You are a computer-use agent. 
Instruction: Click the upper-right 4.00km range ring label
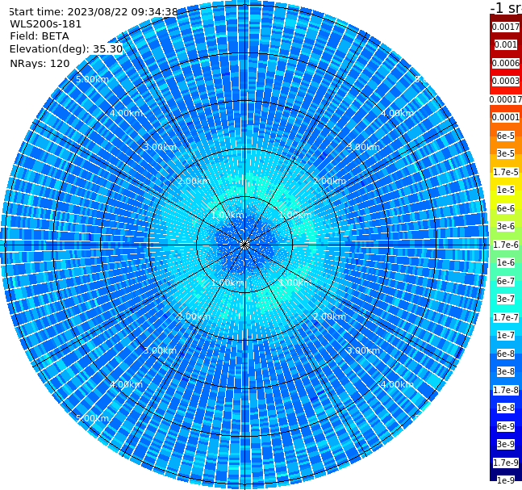[x=397, y=113]
